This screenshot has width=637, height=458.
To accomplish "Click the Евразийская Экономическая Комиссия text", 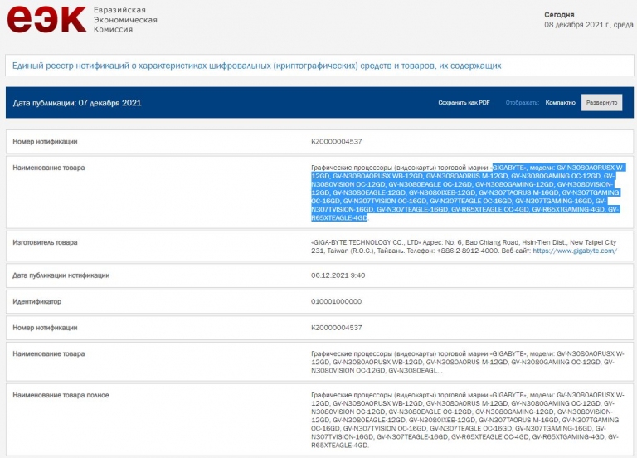I will pos(125,20).
